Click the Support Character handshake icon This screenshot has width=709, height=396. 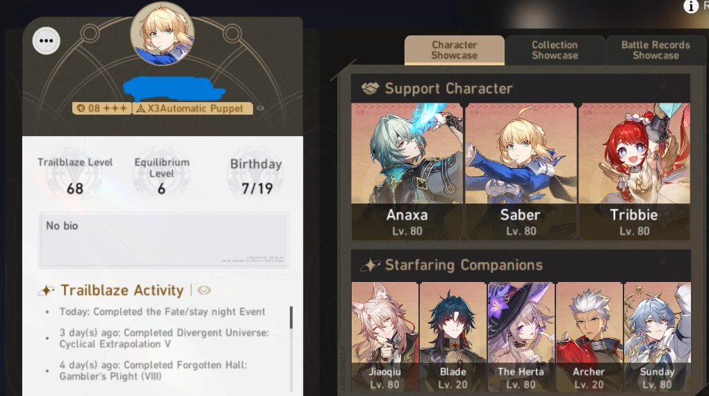(x=370, y=88)
